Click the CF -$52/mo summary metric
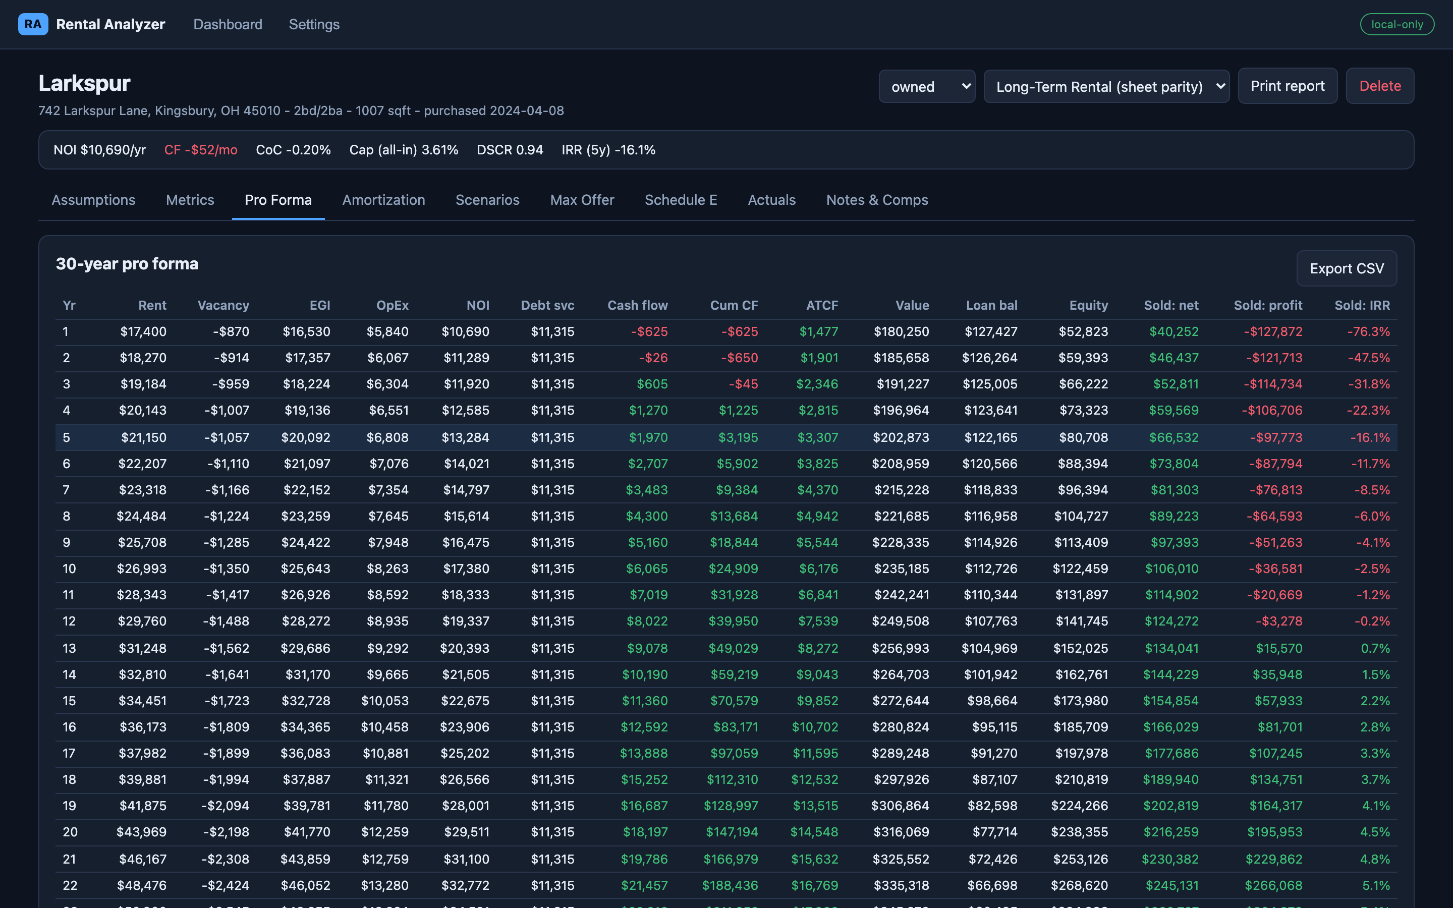This screenshot has height=908, width=1453. (201, 149)
